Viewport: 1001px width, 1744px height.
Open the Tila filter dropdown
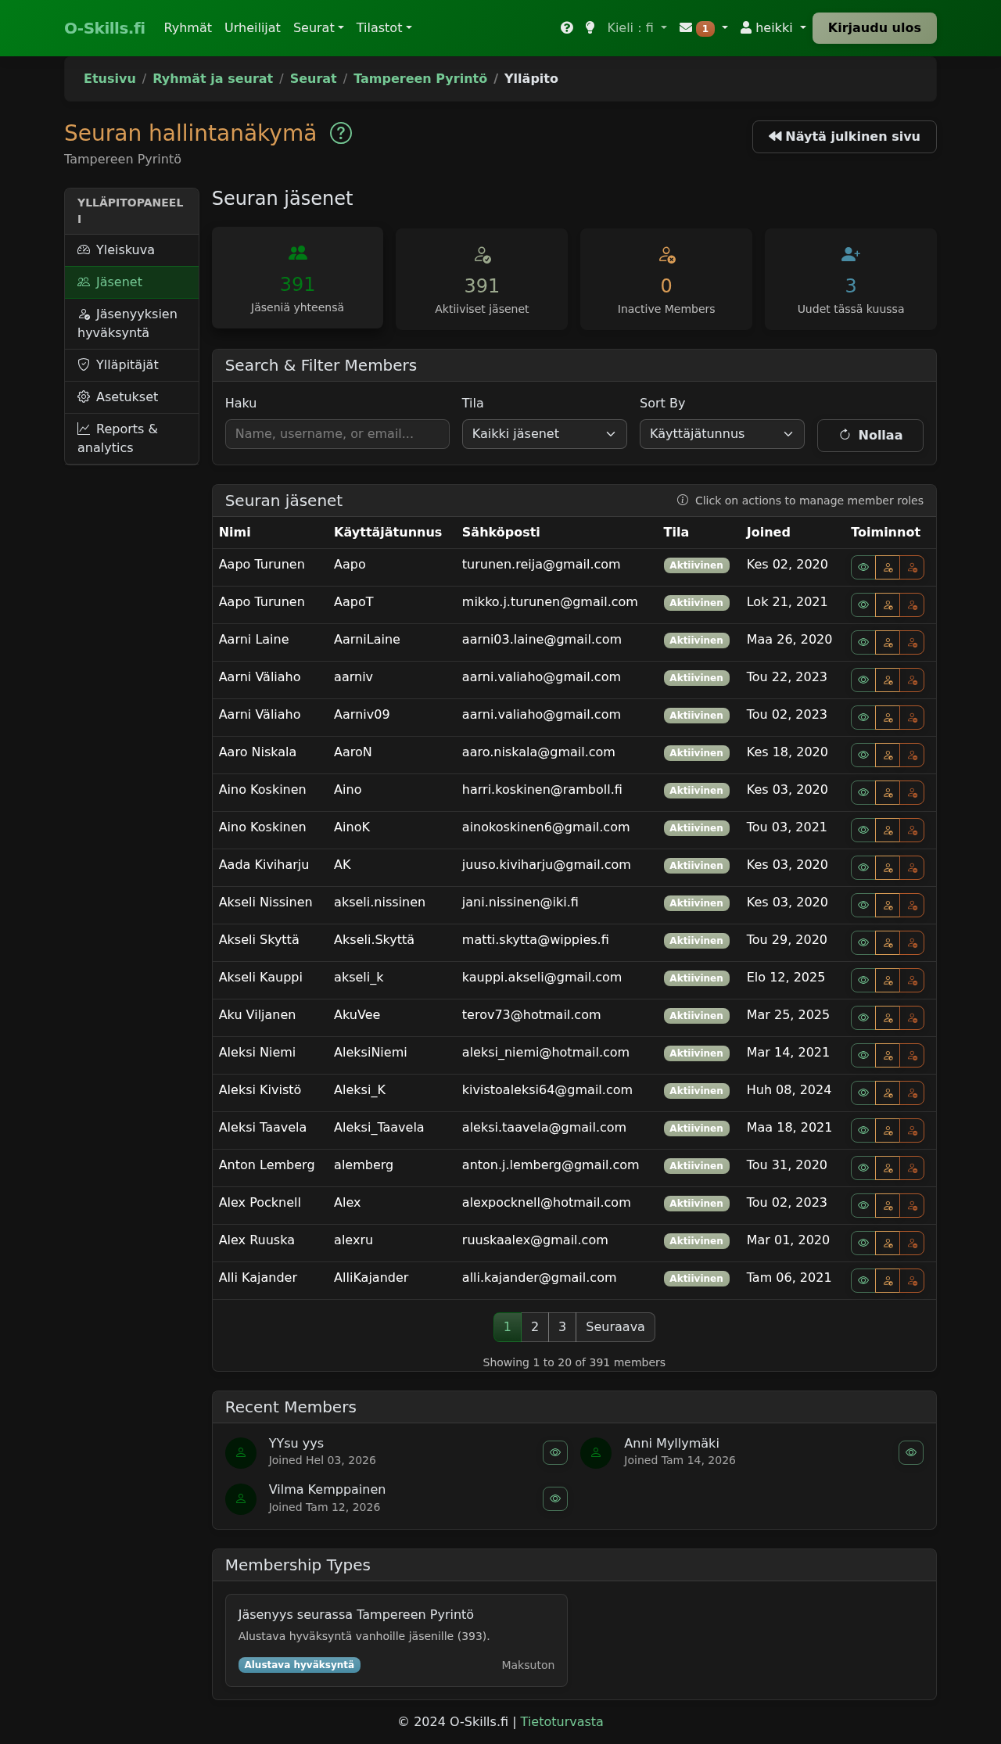point(544,434)
